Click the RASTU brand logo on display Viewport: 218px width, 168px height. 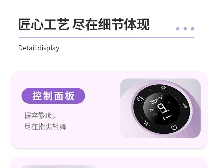[x=156, y=100]
